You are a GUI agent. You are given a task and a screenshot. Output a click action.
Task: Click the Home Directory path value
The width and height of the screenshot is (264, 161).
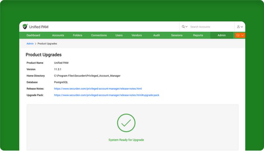click(87, 76)
